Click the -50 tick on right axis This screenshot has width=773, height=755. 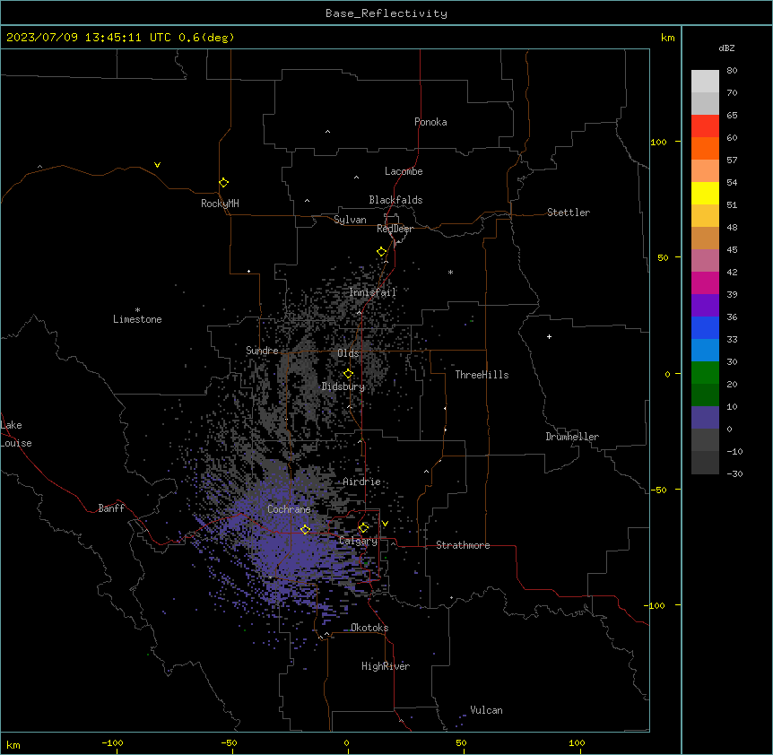pos(658,490)
